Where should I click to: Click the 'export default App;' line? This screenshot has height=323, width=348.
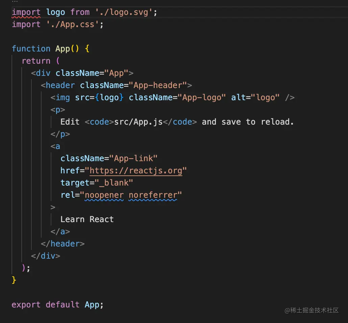pos(57,305)
